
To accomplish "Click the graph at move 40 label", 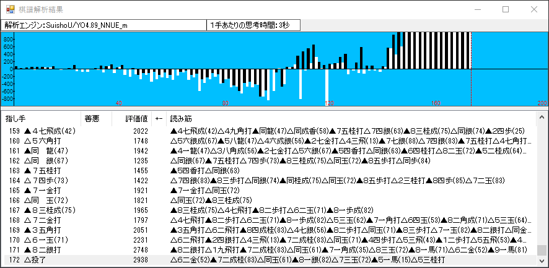I will click(x=119, y=103).
